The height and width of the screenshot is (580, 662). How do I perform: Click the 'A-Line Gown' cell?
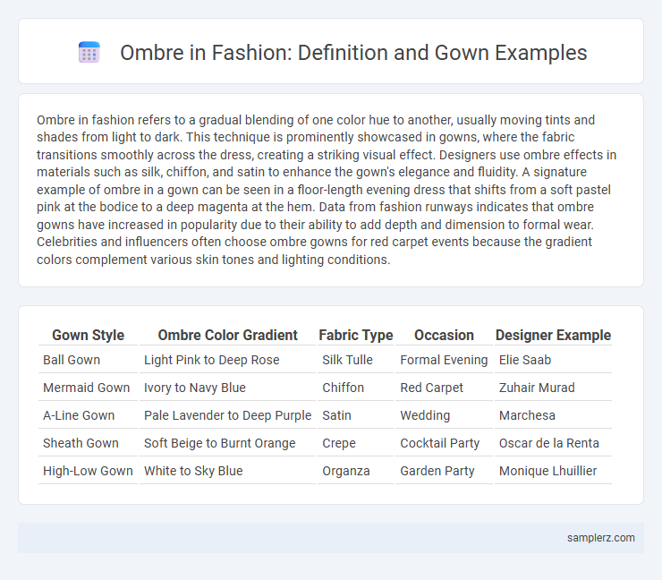click(88, 415)
